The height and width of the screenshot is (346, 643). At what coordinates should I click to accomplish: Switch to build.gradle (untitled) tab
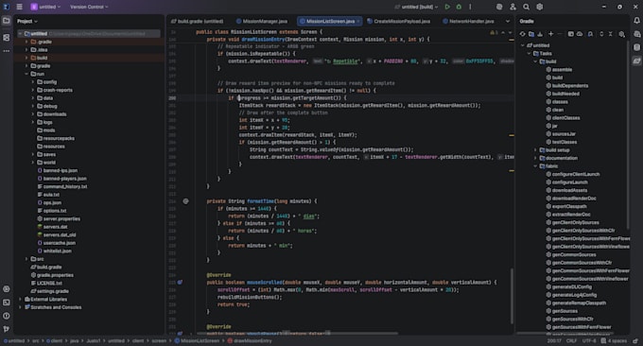pyautogui.click(x=198, y=21)
